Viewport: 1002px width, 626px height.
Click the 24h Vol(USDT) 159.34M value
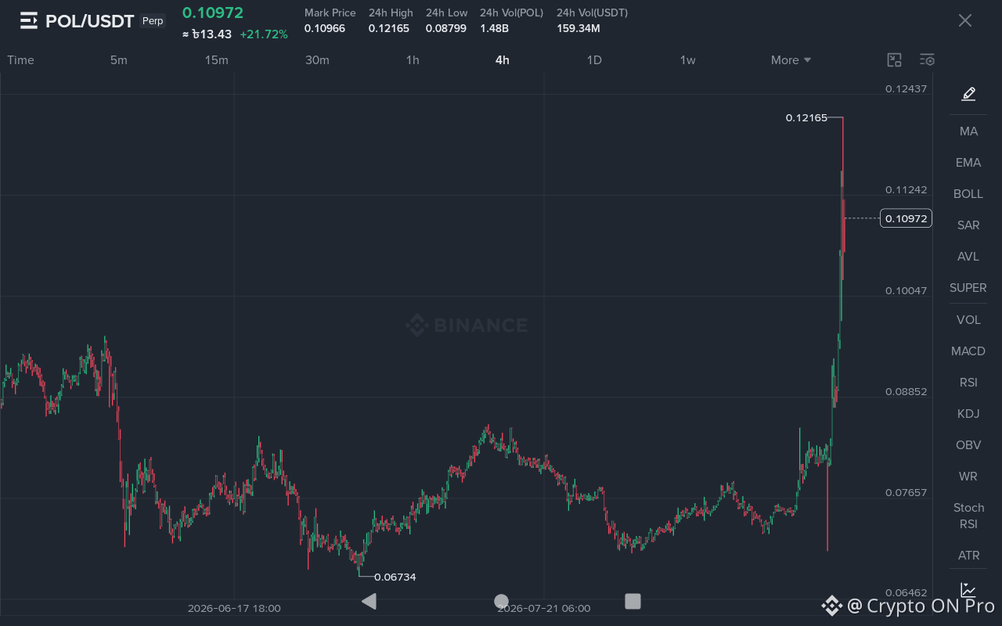(x=578, y=29)
